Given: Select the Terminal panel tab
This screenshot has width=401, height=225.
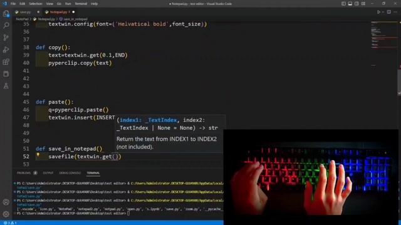Looking at the screenshot, I should click(93, 173).
